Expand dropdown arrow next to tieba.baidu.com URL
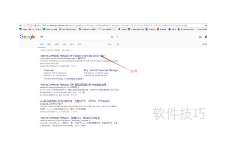The height and width of the screenshot is (151, 226). [x=63, y=104]
